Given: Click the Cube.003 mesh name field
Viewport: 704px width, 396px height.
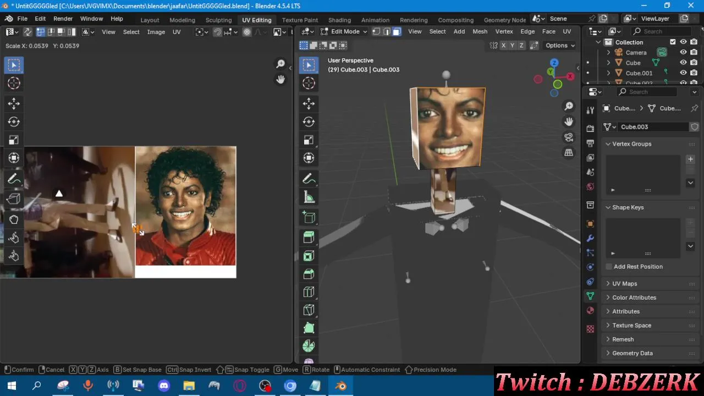Looking at the screenshot, I should [x=653, y=127].
